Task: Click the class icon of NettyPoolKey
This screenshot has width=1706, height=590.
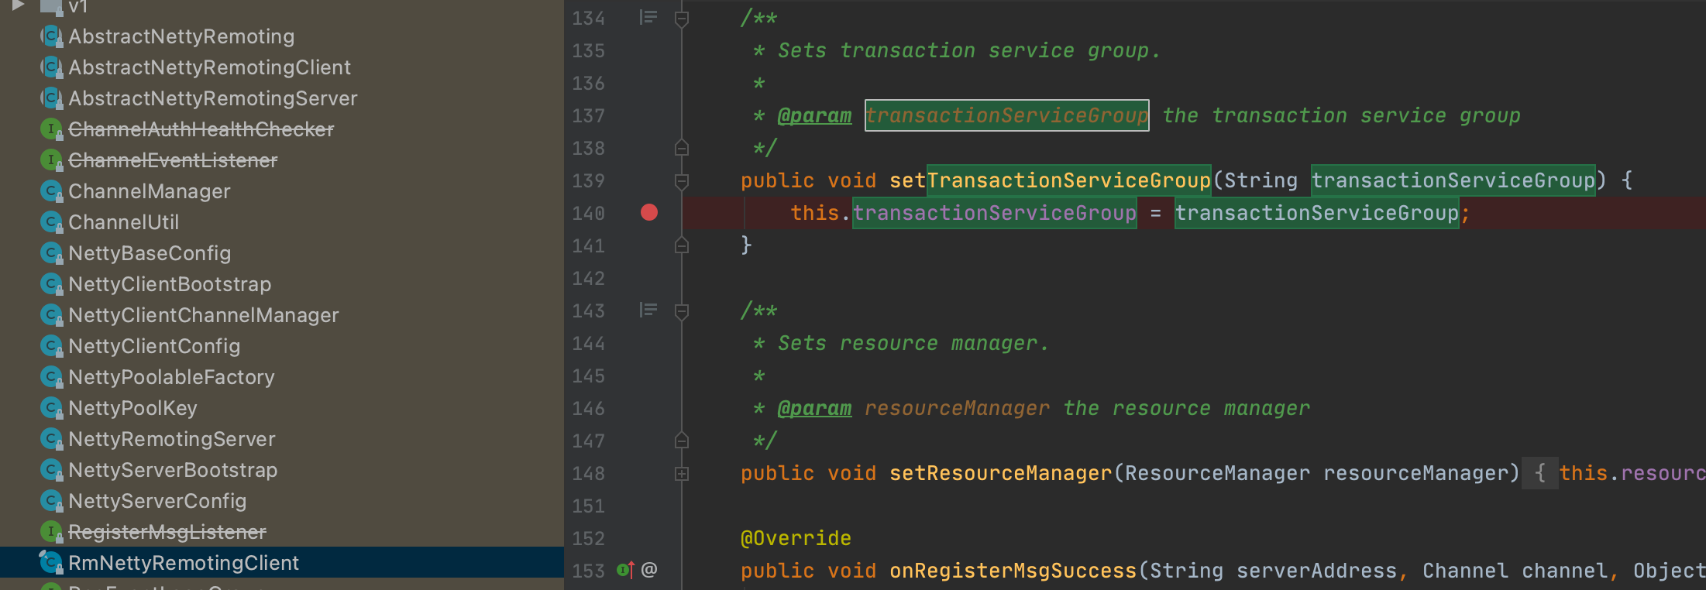Action: tap(51, 408)
